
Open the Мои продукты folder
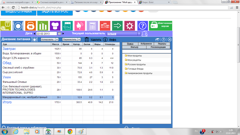133,55
